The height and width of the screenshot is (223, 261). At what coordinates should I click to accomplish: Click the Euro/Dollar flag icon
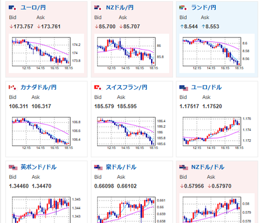pyautogui.click(x=184, y=88)
